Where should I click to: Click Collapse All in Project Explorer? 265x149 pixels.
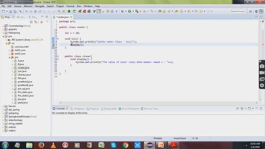[31, 22]
